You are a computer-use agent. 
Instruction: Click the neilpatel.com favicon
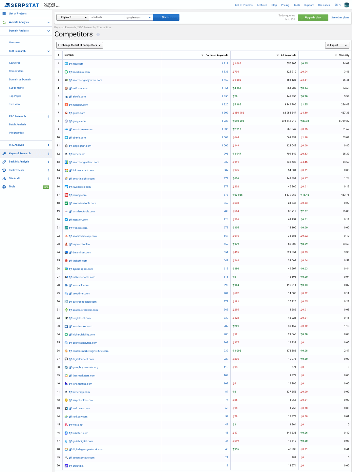tap(66, 88)
